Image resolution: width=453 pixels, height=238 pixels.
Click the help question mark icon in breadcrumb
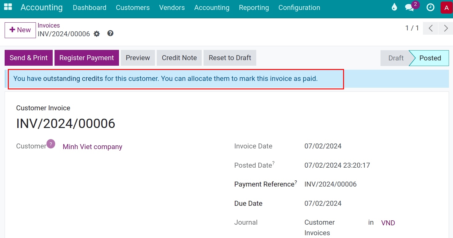point(110,33)
